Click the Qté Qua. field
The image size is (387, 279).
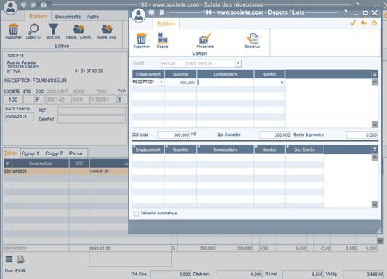pos(170,274)
